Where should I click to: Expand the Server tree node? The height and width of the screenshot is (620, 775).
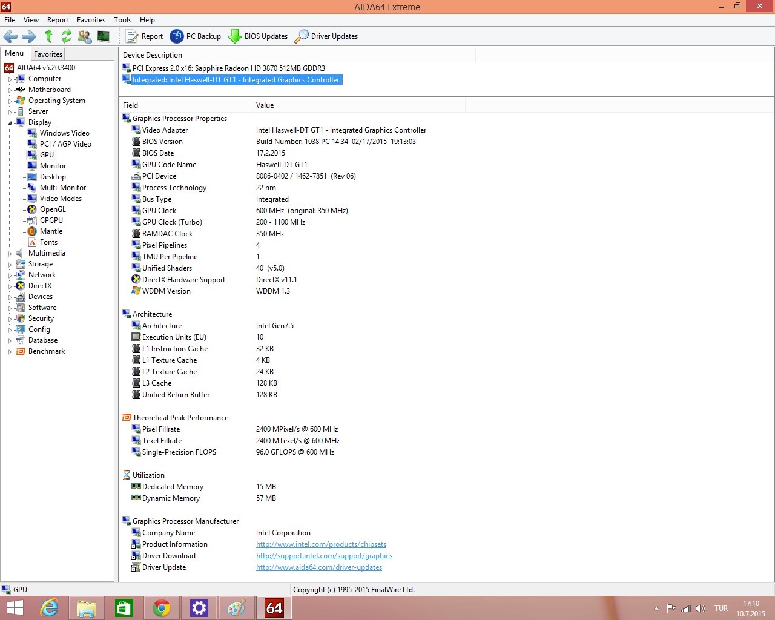click(10, 112)
